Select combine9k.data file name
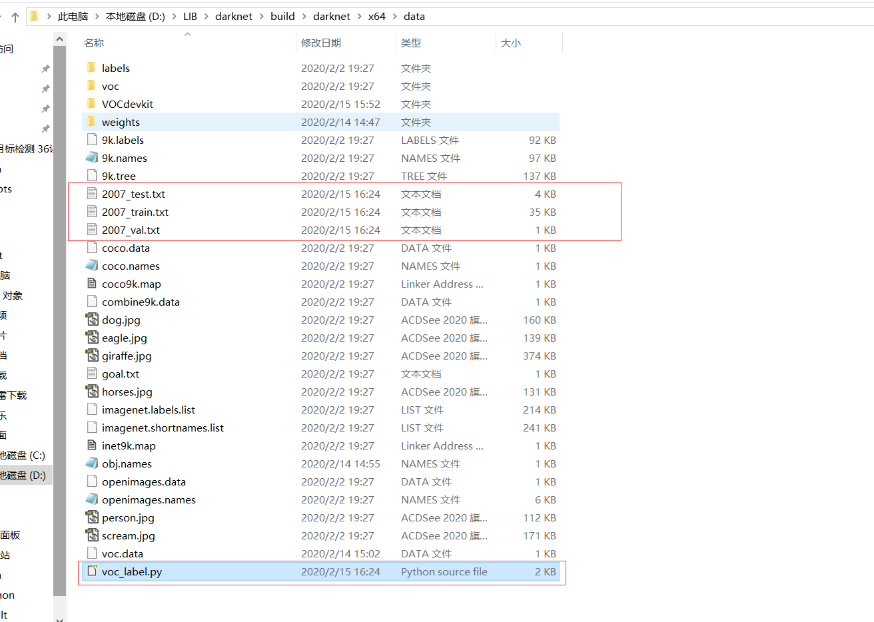This screenshot has width=874, height=622. coord(141,302)
